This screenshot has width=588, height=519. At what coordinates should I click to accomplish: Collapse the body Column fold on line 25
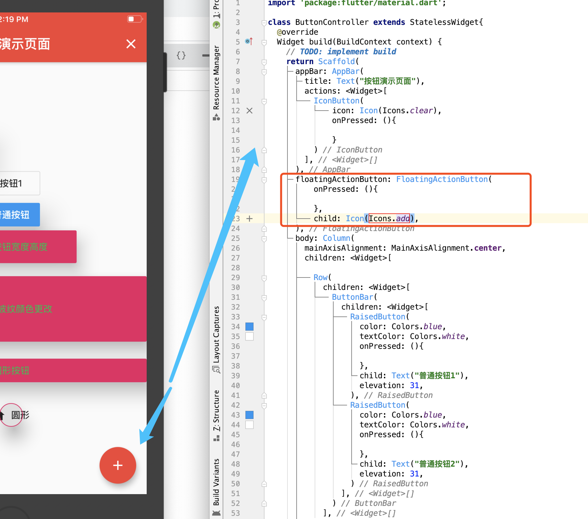coord(264,239)
